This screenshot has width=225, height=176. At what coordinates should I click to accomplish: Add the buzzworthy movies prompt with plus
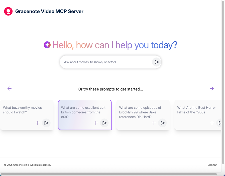click(x=38, y=123)
